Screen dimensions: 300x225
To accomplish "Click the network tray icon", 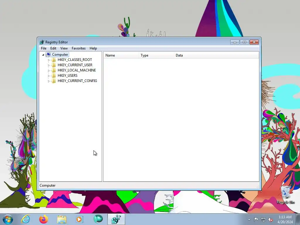I will pyautogui.click(x=263, y=220).
